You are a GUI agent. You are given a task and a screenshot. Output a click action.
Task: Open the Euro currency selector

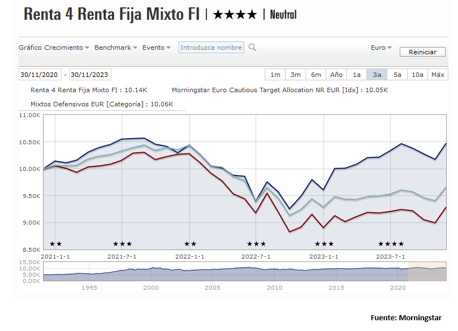tap(381, 48)
